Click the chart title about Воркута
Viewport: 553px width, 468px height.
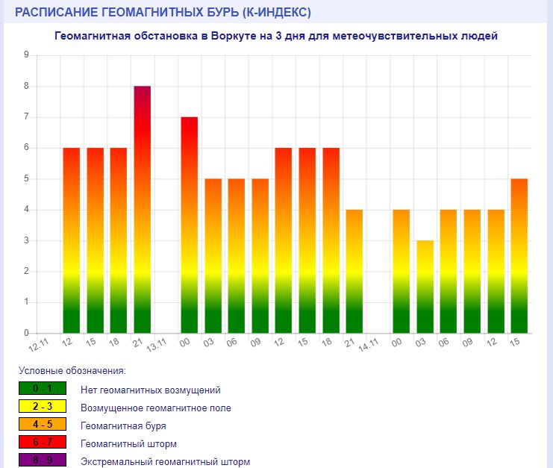point(276,36)
